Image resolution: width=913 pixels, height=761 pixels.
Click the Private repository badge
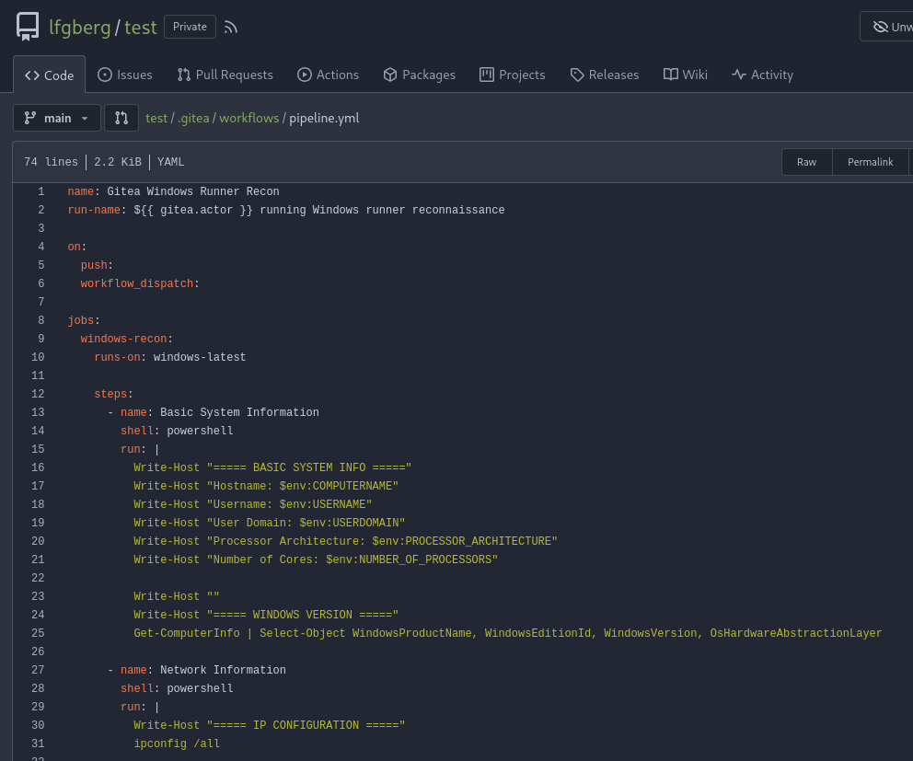point(190,27)
